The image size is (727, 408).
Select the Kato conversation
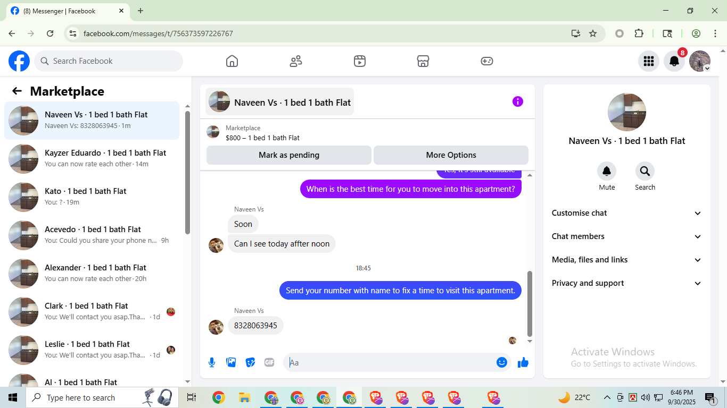click(92, 197)
